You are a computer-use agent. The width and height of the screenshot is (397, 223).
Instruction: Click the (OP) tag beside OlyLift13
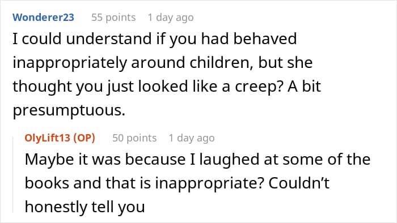pos(84,138)
